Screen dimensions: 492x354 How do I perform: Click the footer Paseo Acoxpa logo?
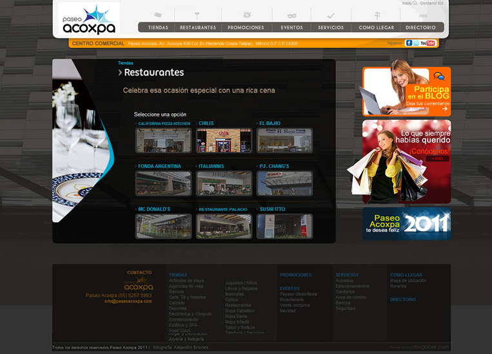pos(139,284)
